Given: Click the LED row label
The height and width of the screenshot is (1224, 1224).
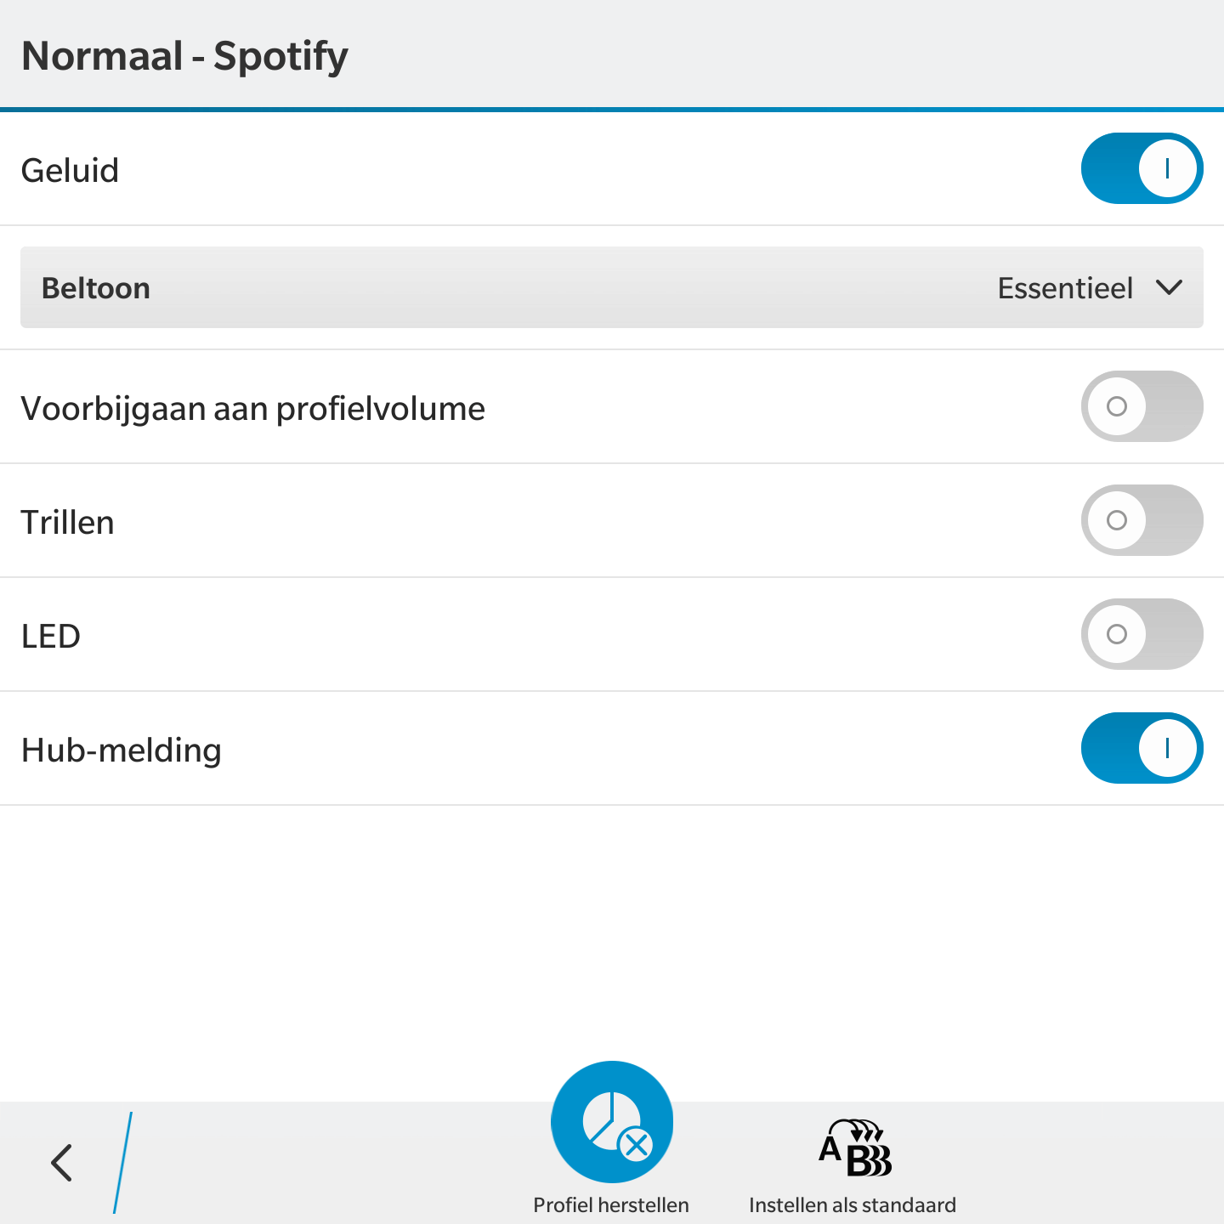Looking at the screenshot, I should 51,636.
